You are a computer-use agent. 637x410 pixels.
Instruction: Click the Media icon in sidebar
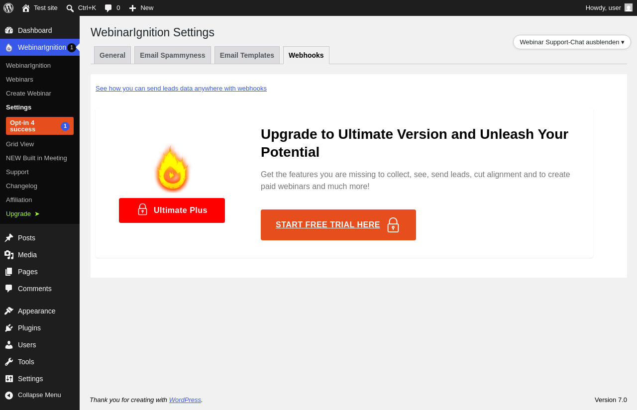(9, 255)
